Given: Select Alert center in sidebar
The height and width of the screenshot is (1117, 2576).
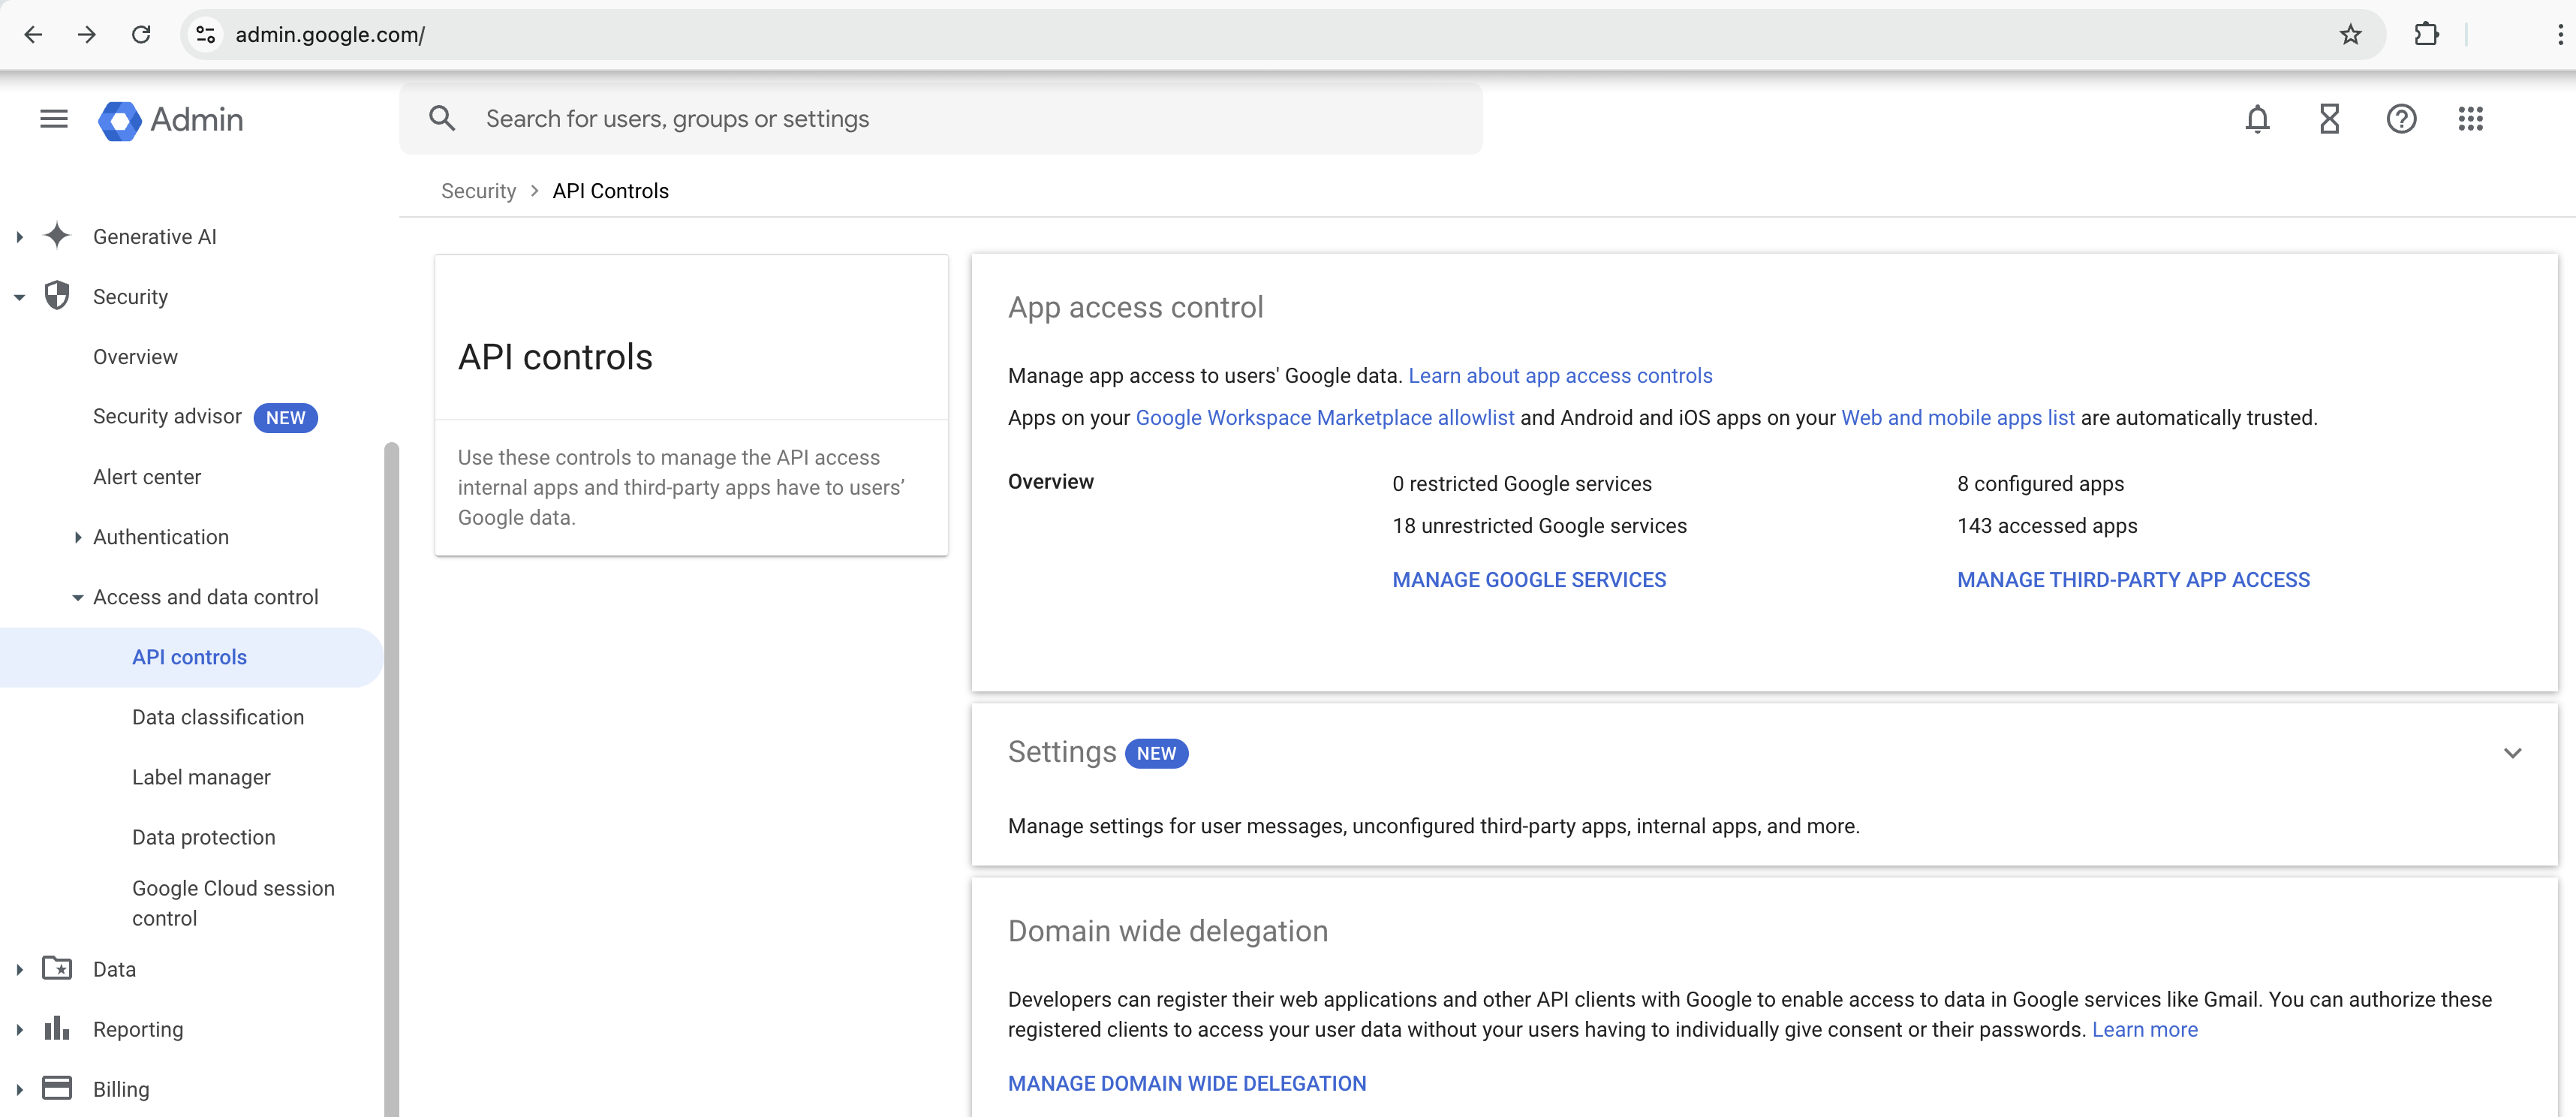Looking at the screenshot, I should [x=147, y=477].
